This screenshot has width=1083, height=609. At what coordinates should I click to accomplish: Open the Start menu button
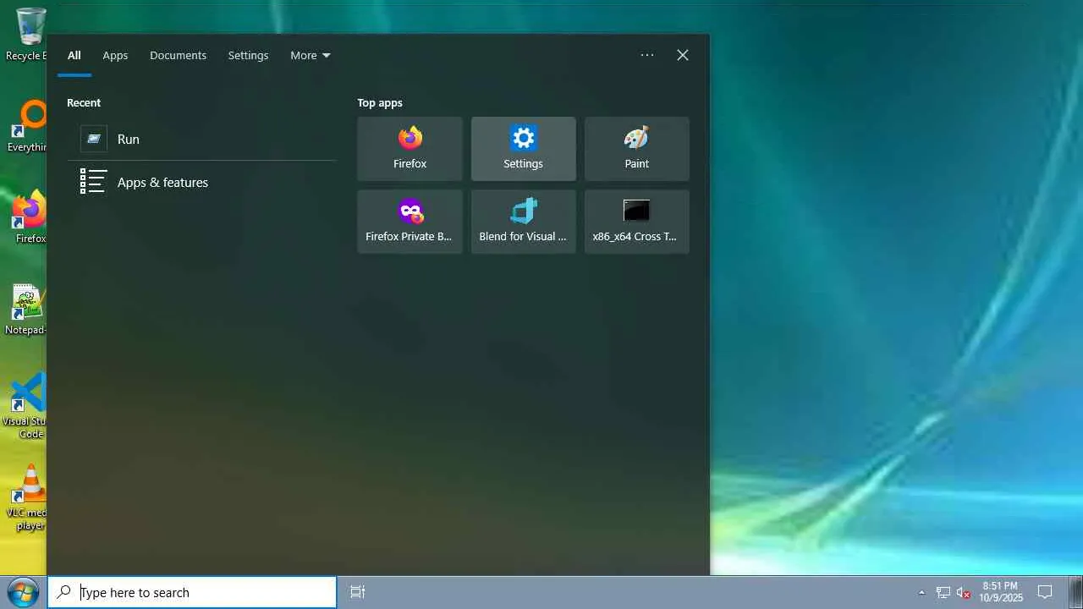23,592
